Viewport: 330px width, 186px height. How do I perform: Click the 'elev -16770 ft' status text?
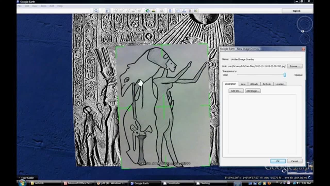272,178
